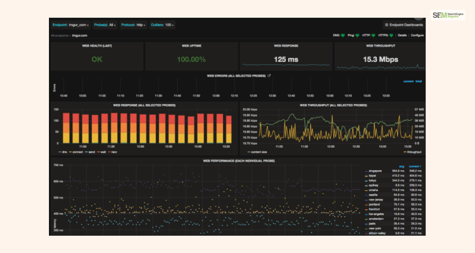
Task: Click the All endpoints breadcrumb link
Action: pyautogui.click(x=59, y=35)
